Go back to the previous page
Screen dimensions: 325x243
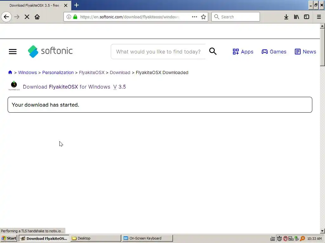(x=6, y=17)
